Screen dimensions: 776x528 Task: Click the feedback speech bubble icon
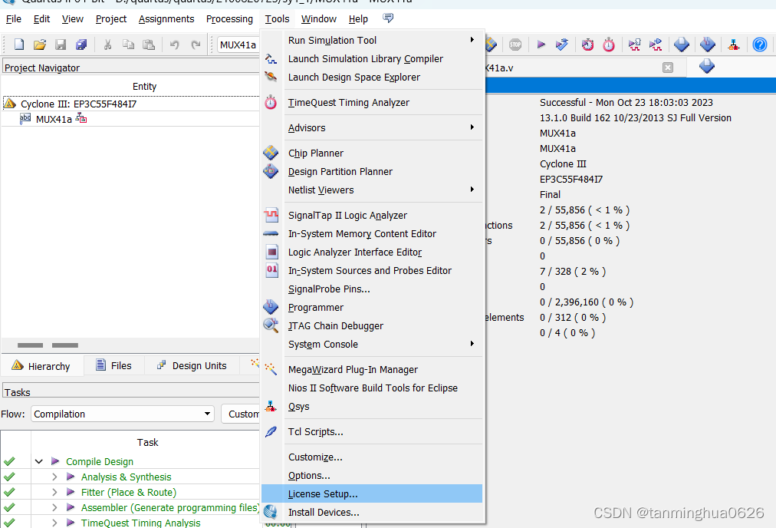coord(389,18)
